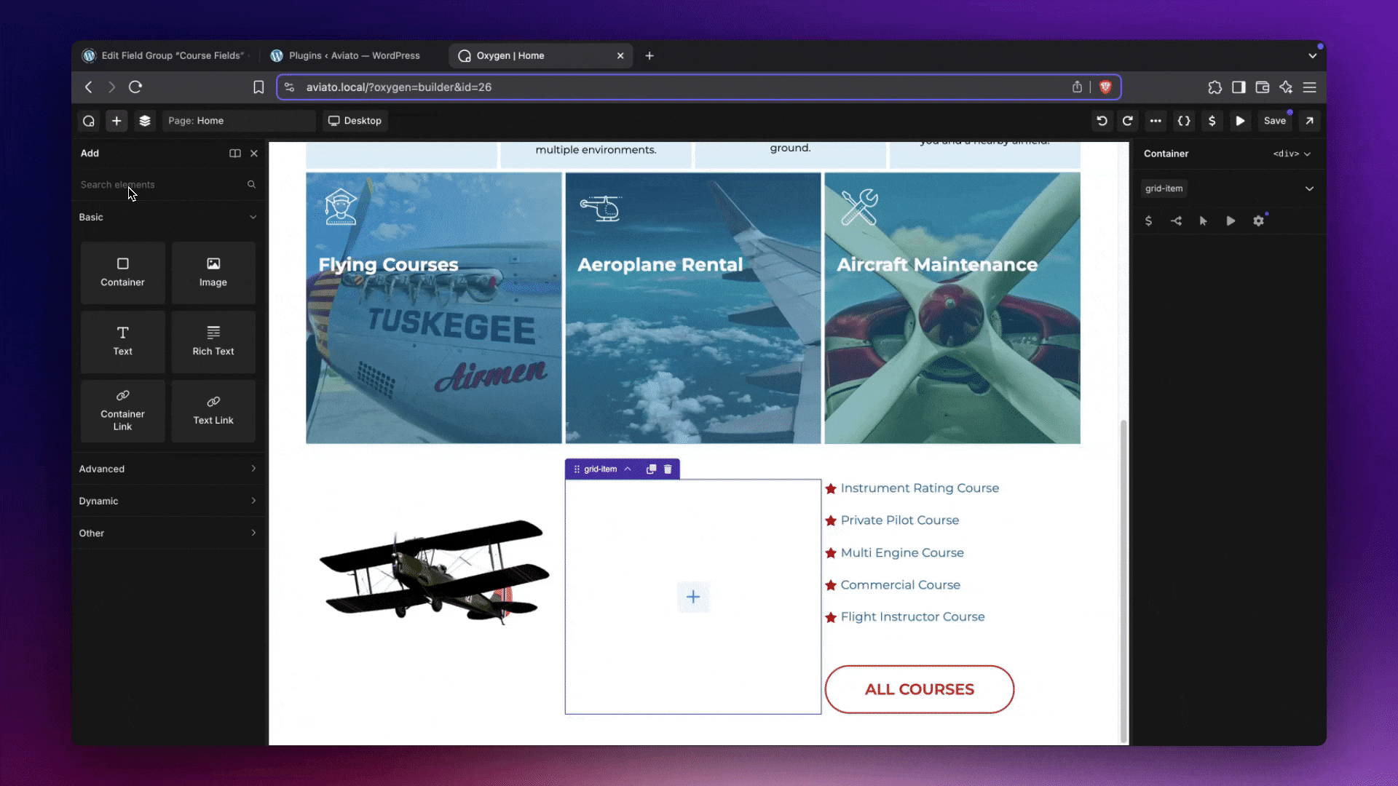1398x786 pixels.
Task: Add an Image element
Action: 213,273
